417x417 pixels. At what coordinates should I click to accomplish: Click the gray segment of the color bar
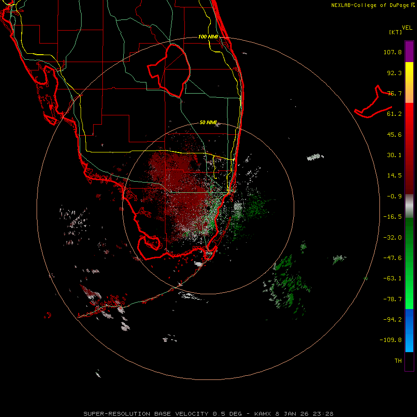tap(409, 206)
